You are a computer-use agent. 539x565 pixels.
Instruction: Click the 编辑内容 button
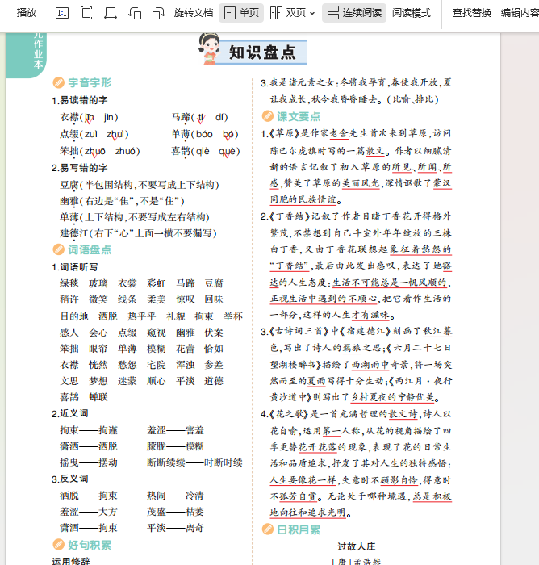point(520,13)
